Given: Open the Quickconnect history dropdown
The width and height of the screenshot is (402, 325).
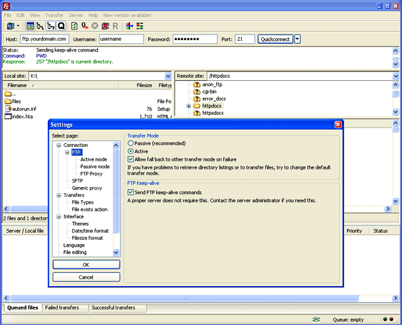Looking at the screenshot, I should click(x=297, y=39).
